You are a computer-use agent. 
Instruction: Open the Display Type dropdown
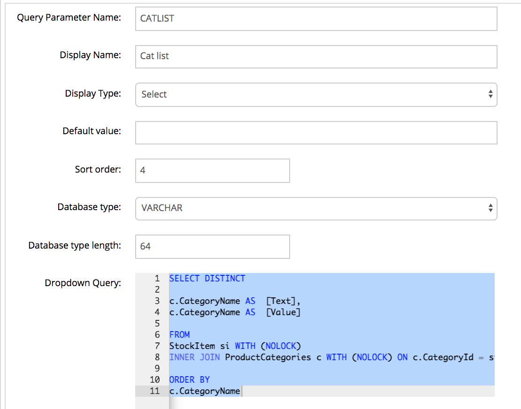tap(316, 94)
